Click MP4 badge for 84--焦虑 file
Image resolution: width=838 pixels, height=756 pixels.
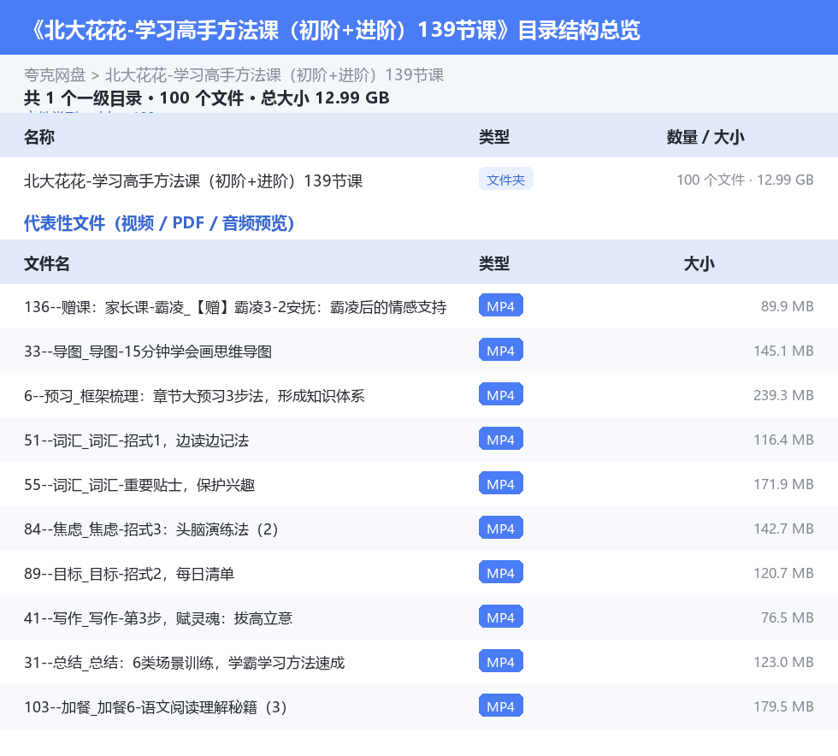point(501,528)
